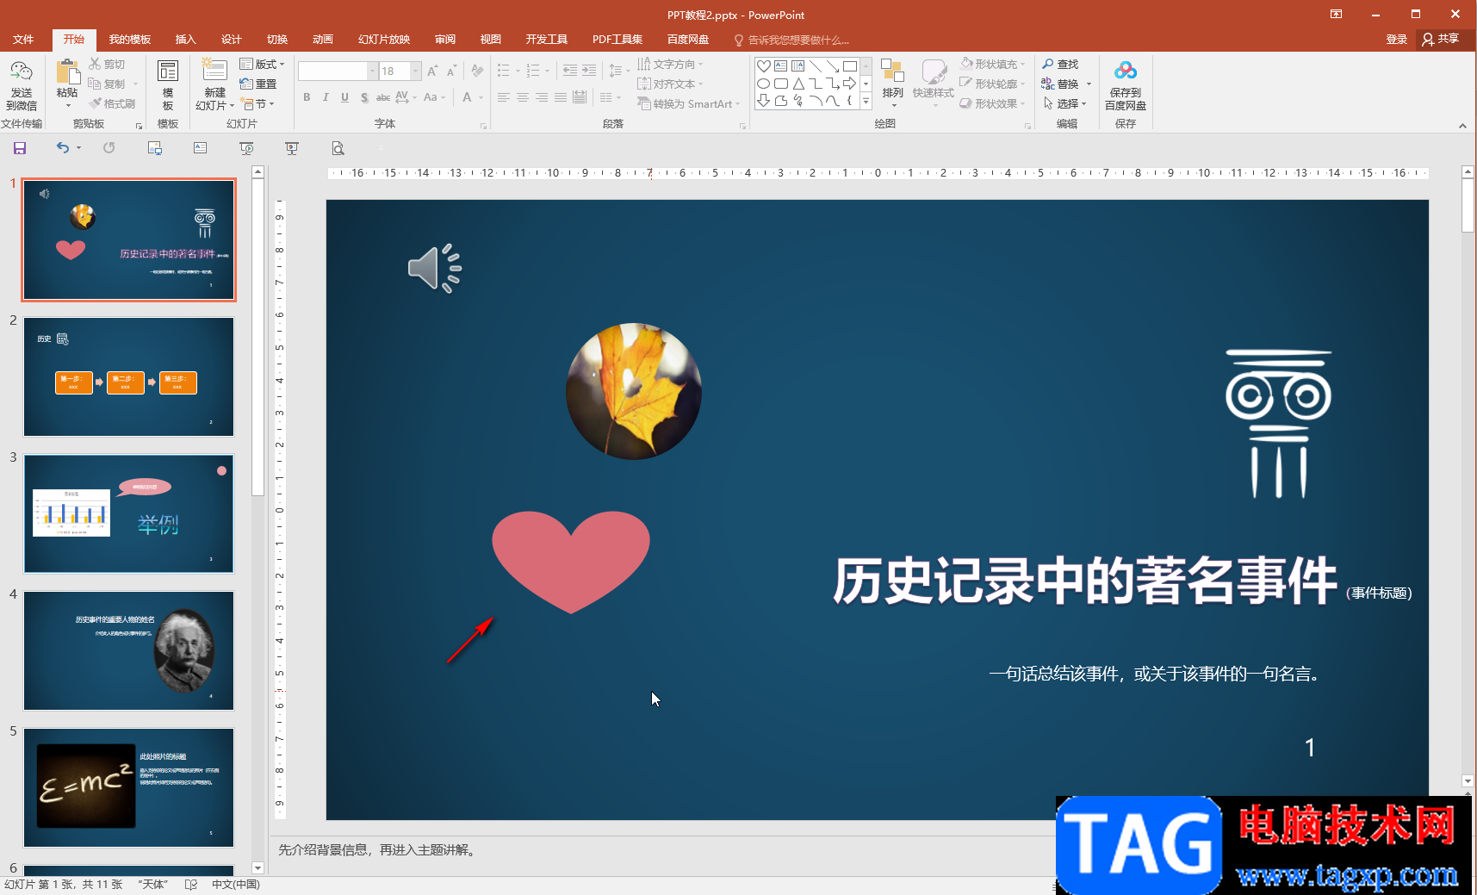Toggle Align Left paragraph alignment

(x=504, y=97)
